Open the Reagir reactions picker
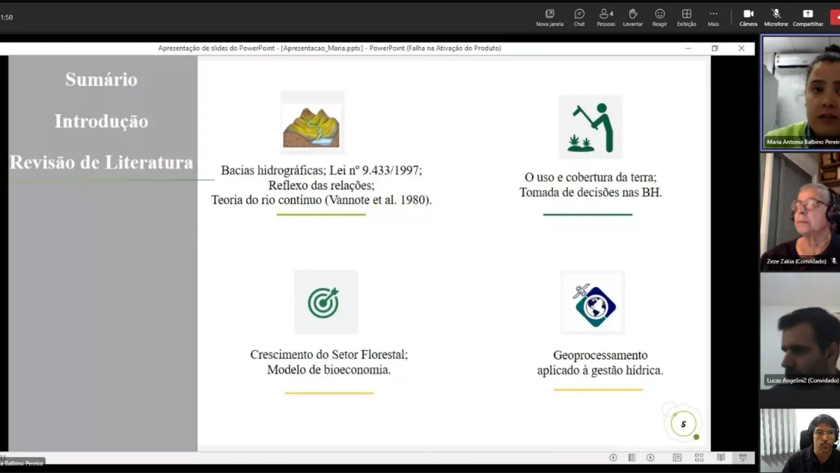840x473 pixels. (x=659, y=18)
